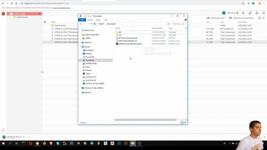Viewport: 267px width, 150px height.
Task: Refresh the Downloads folder in Explorer
Action: pyautogui.click(x=169, y=24)
